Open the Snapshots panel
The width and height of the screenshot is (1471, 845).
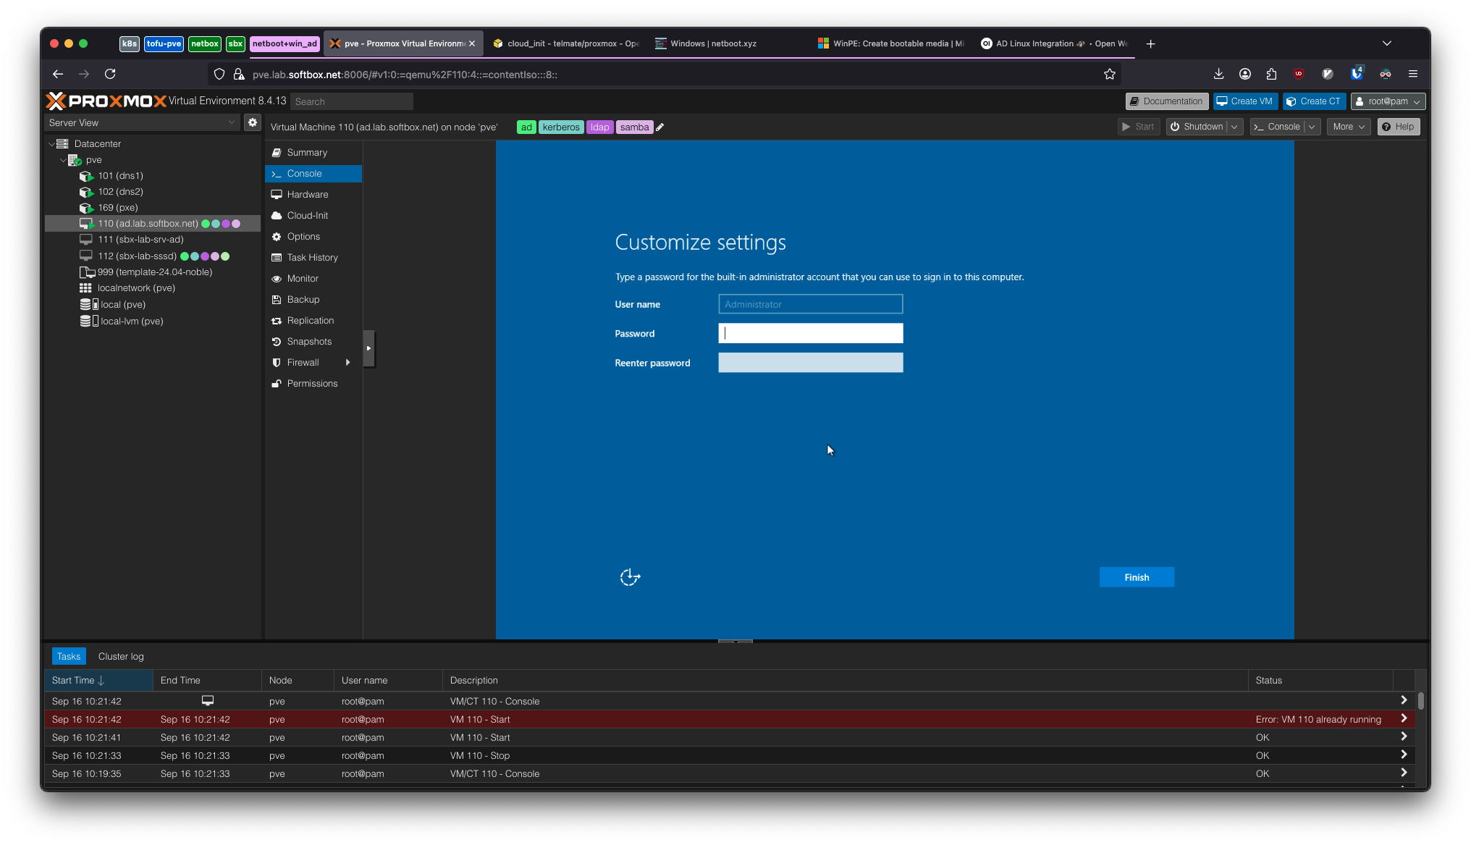click(308, 341)
